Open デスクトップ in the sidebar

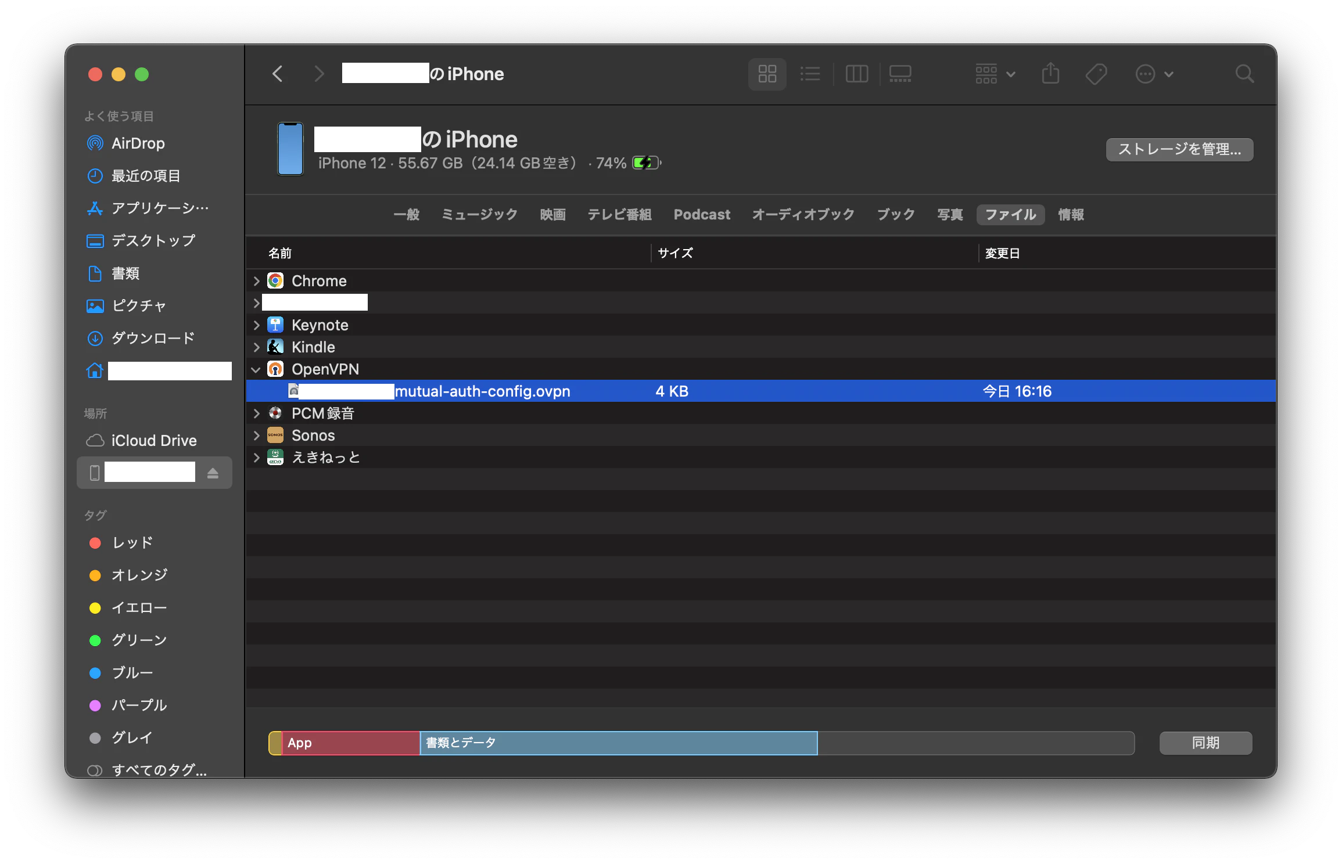pos(141,240)
